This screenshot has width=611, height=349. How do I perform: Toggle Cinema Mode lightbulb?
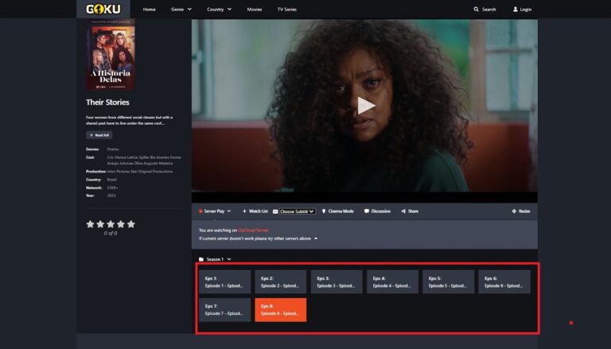(x=324, y=211)
